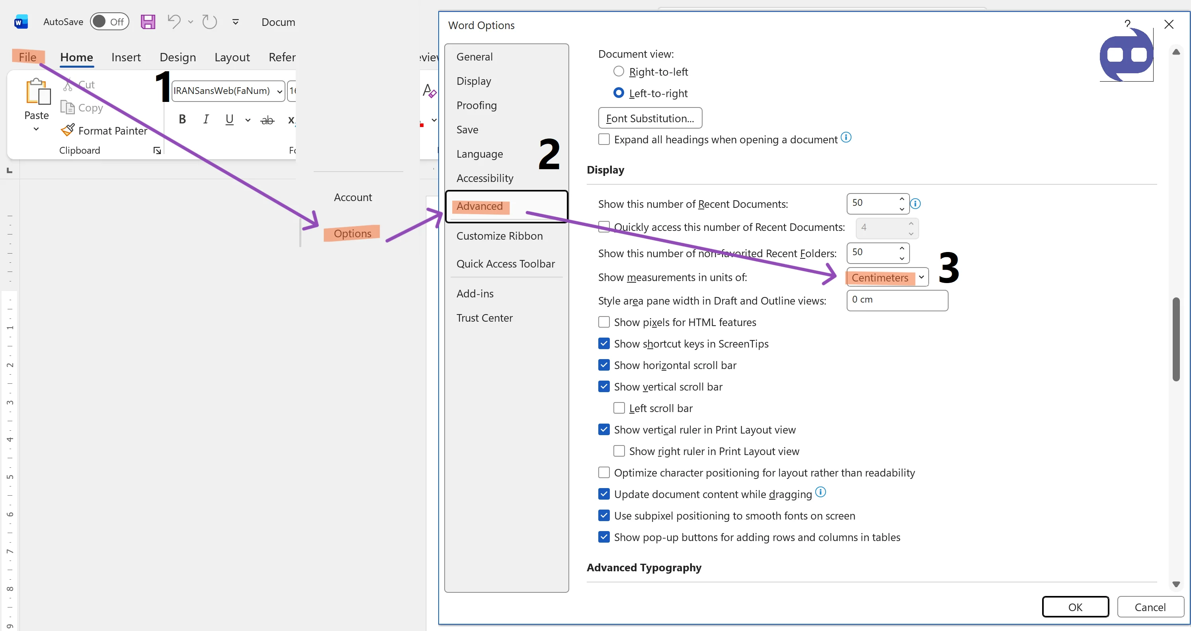Viewport: 1191px width, 631px height.
Task: Click the Font Substitution button
Action: coord(650,118)
